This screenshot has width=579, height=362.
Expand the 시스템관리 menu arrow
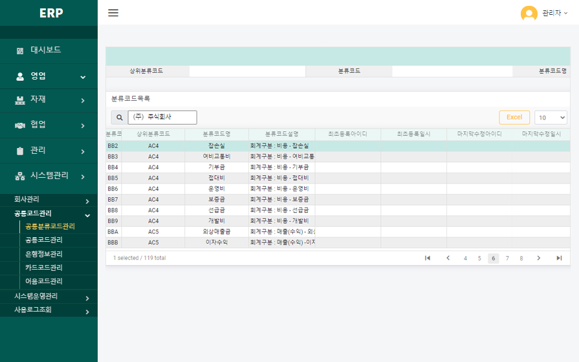coord(83,176)
